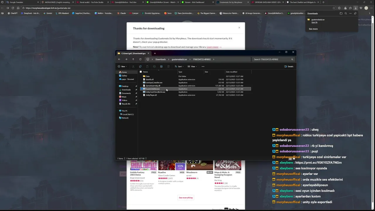Click the Paste icon in Explorer toolbar
The height and width of the screenshot is (211, 375).
pos(147,67)
